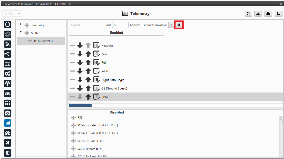Open the USB connections sidebar icon

point(8,54)
